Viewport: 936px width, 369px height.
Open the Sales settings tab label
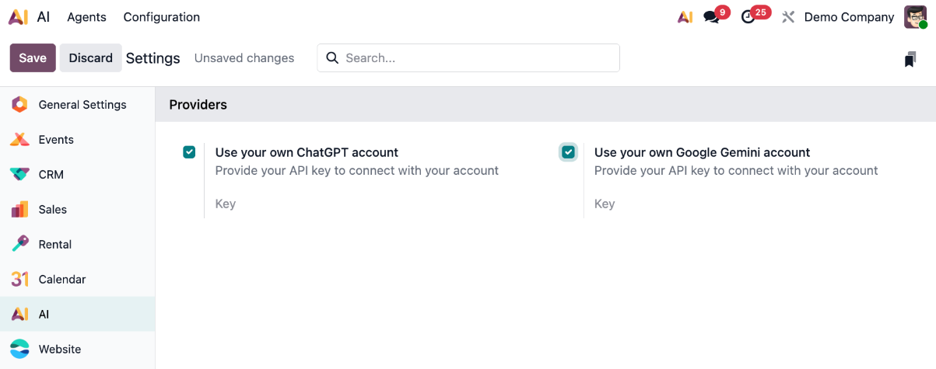pos(53,210)
